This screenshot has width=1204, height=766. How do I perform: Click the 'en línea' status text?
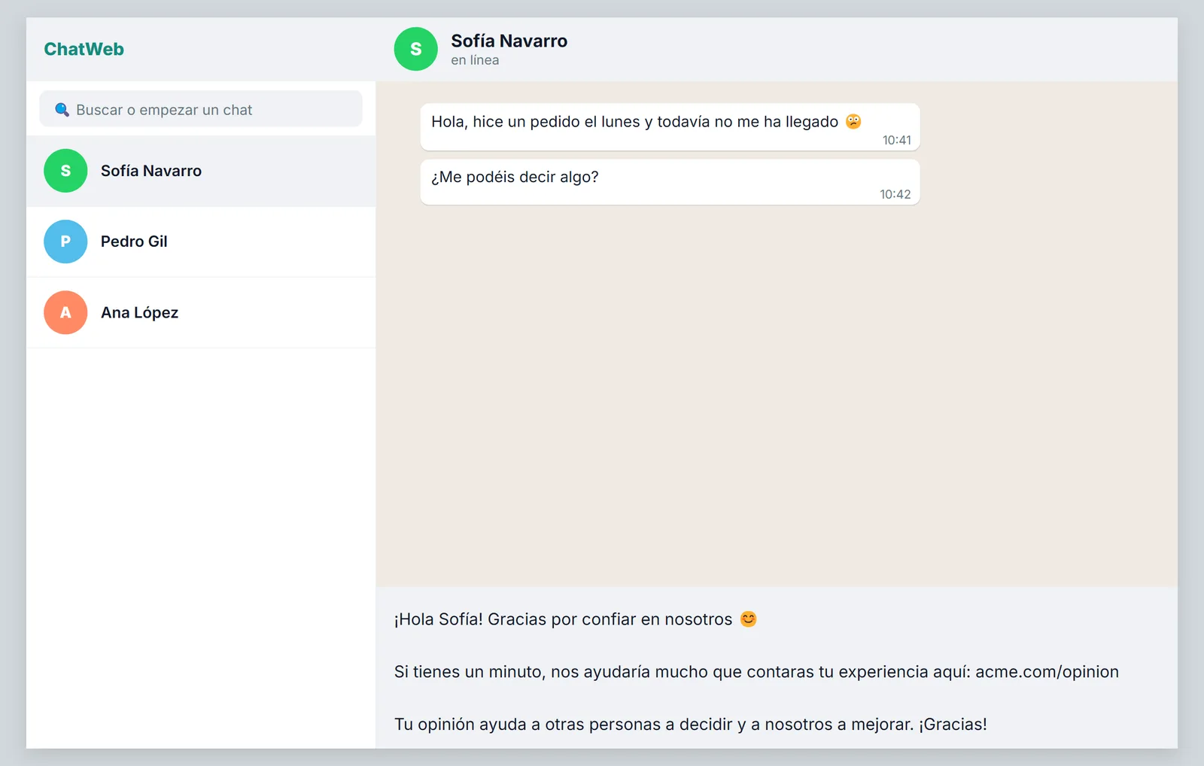(x=475, y=60)
